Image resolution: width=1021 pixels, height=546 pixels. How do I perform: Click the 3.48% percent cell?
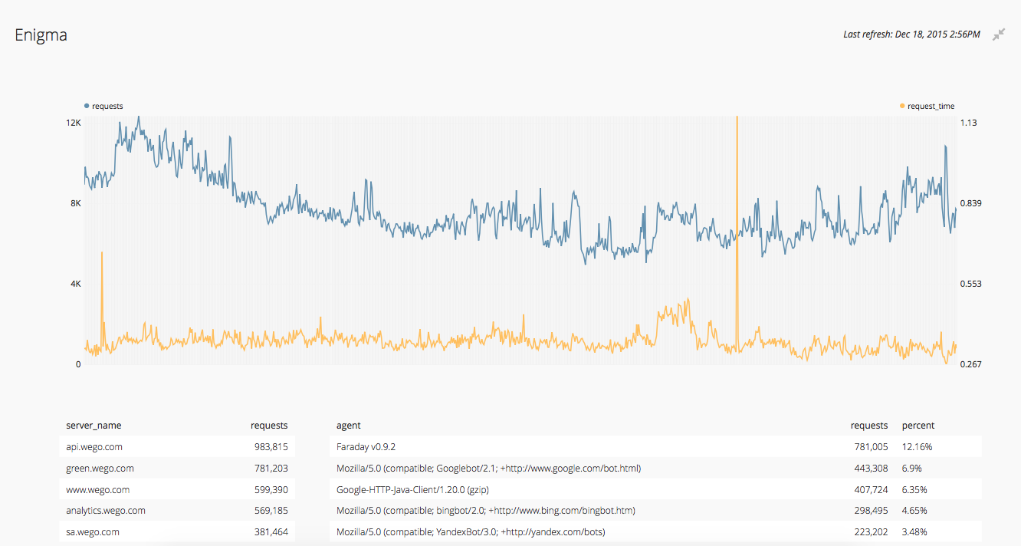click(x=915, y=531)
